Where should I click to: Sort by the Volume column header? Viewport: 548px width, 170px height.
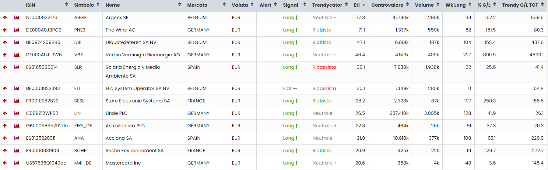tap(438, 5)
